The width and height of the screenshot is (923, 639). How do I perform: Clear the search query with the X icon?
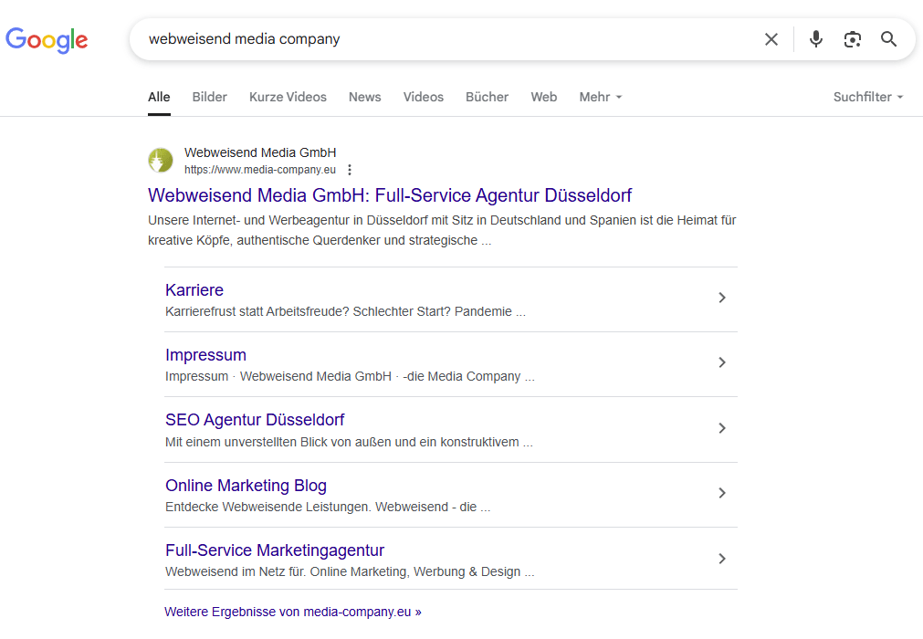[771, 39]
